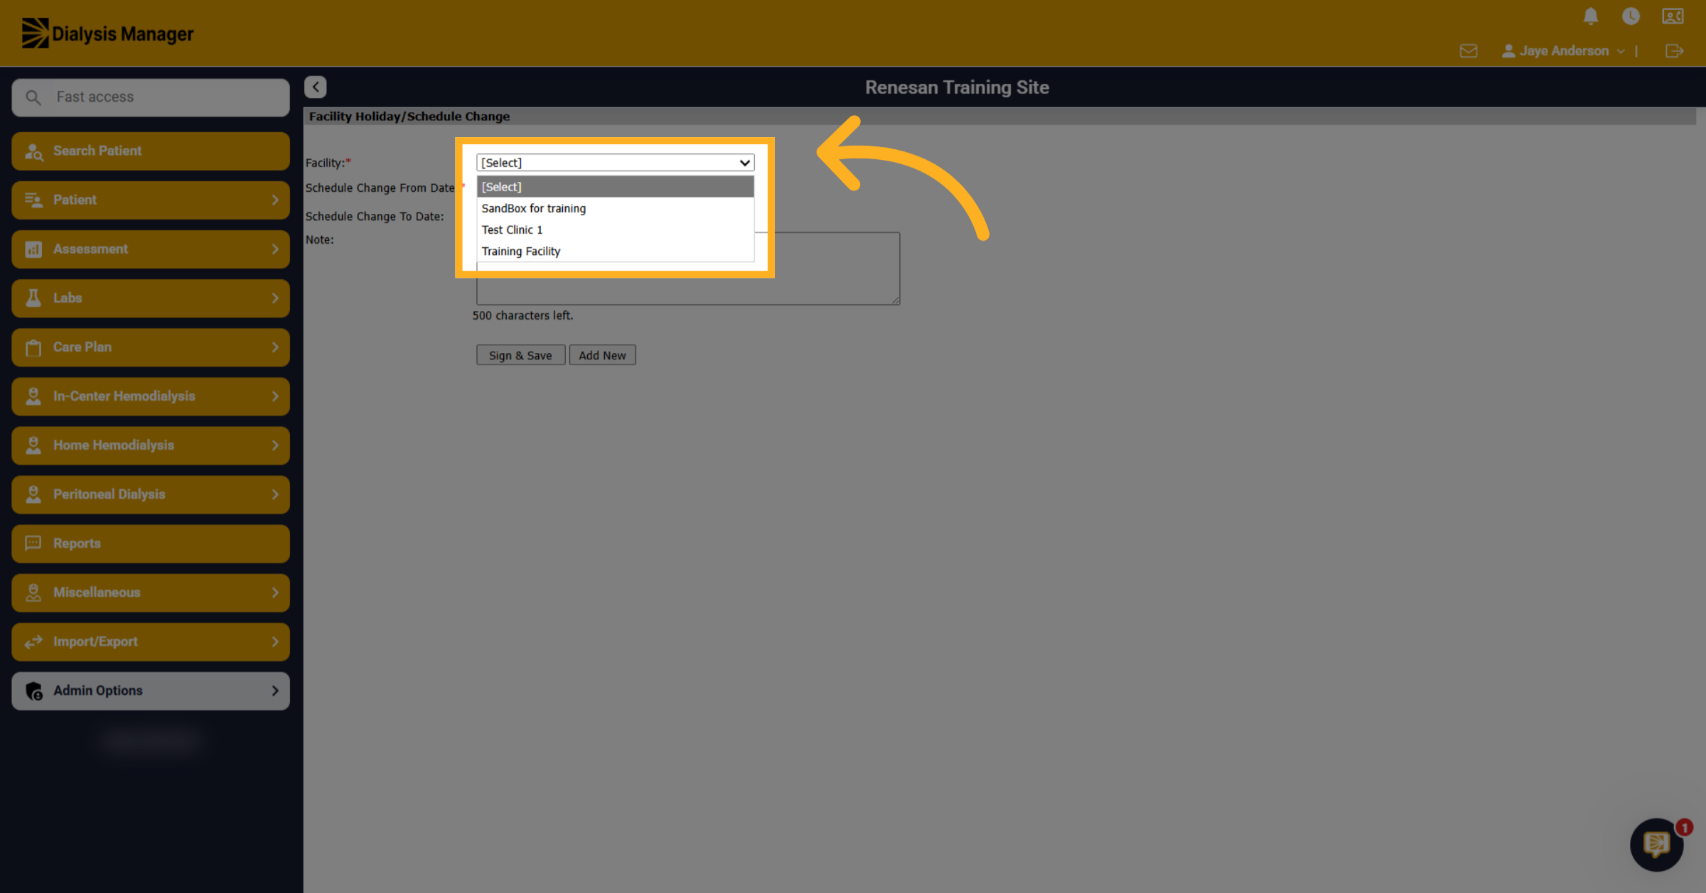Screen dimensions: 1706x893
Task: Expand Home Hemodialysis menu chevron
Action: pos(275,445)
